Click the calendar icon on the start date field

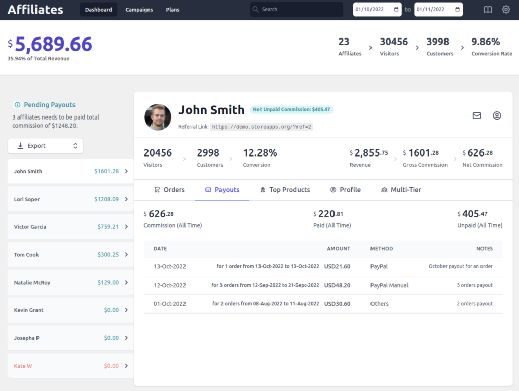(x=397, y=9)
